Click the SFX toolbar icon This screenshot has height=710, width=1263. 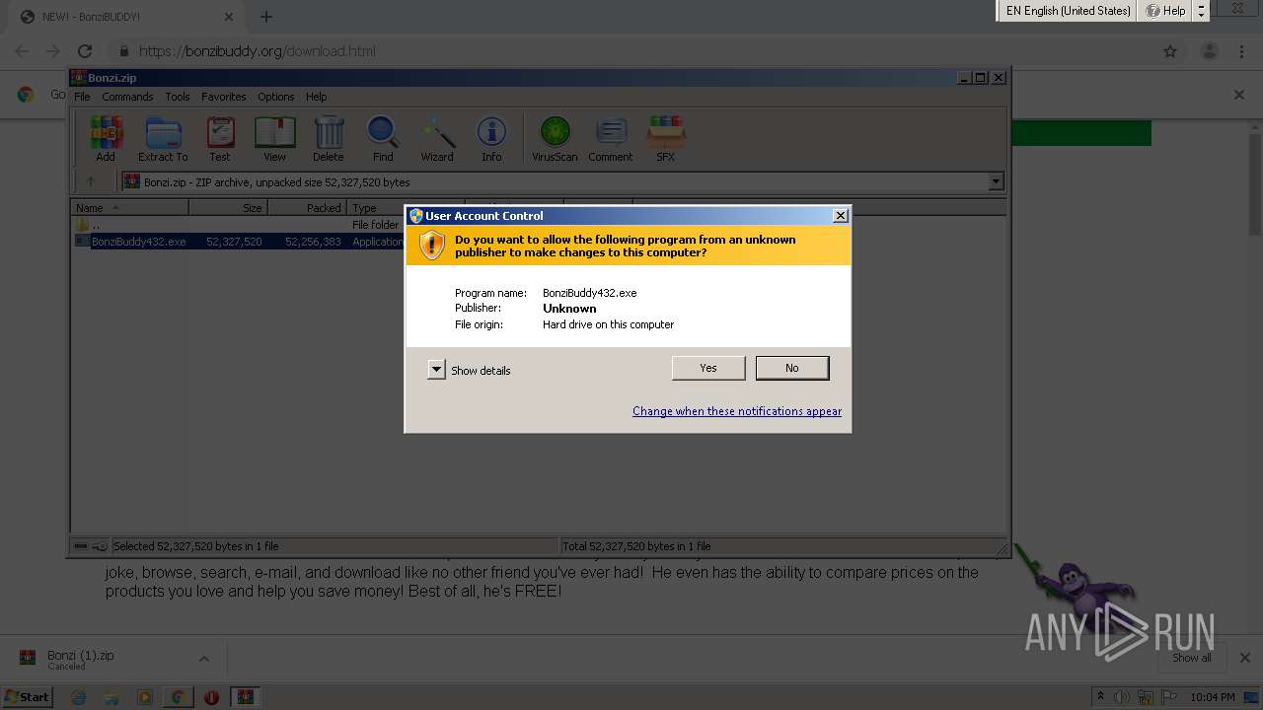tap(666, 139)
